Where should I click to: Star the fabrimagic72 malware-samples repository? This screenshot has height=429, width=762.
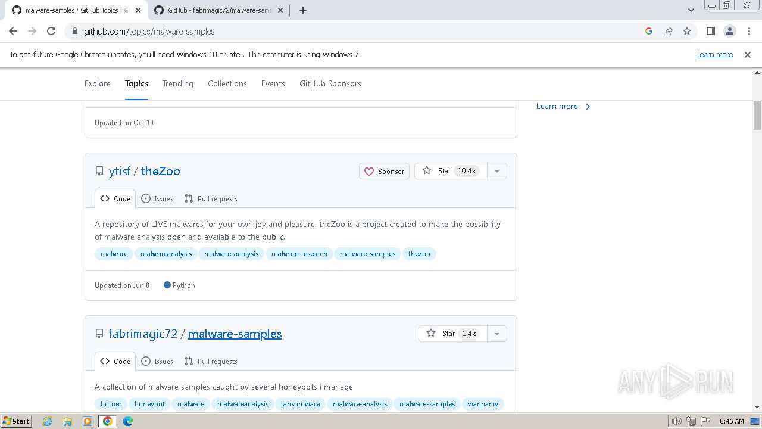coord(453,334)
